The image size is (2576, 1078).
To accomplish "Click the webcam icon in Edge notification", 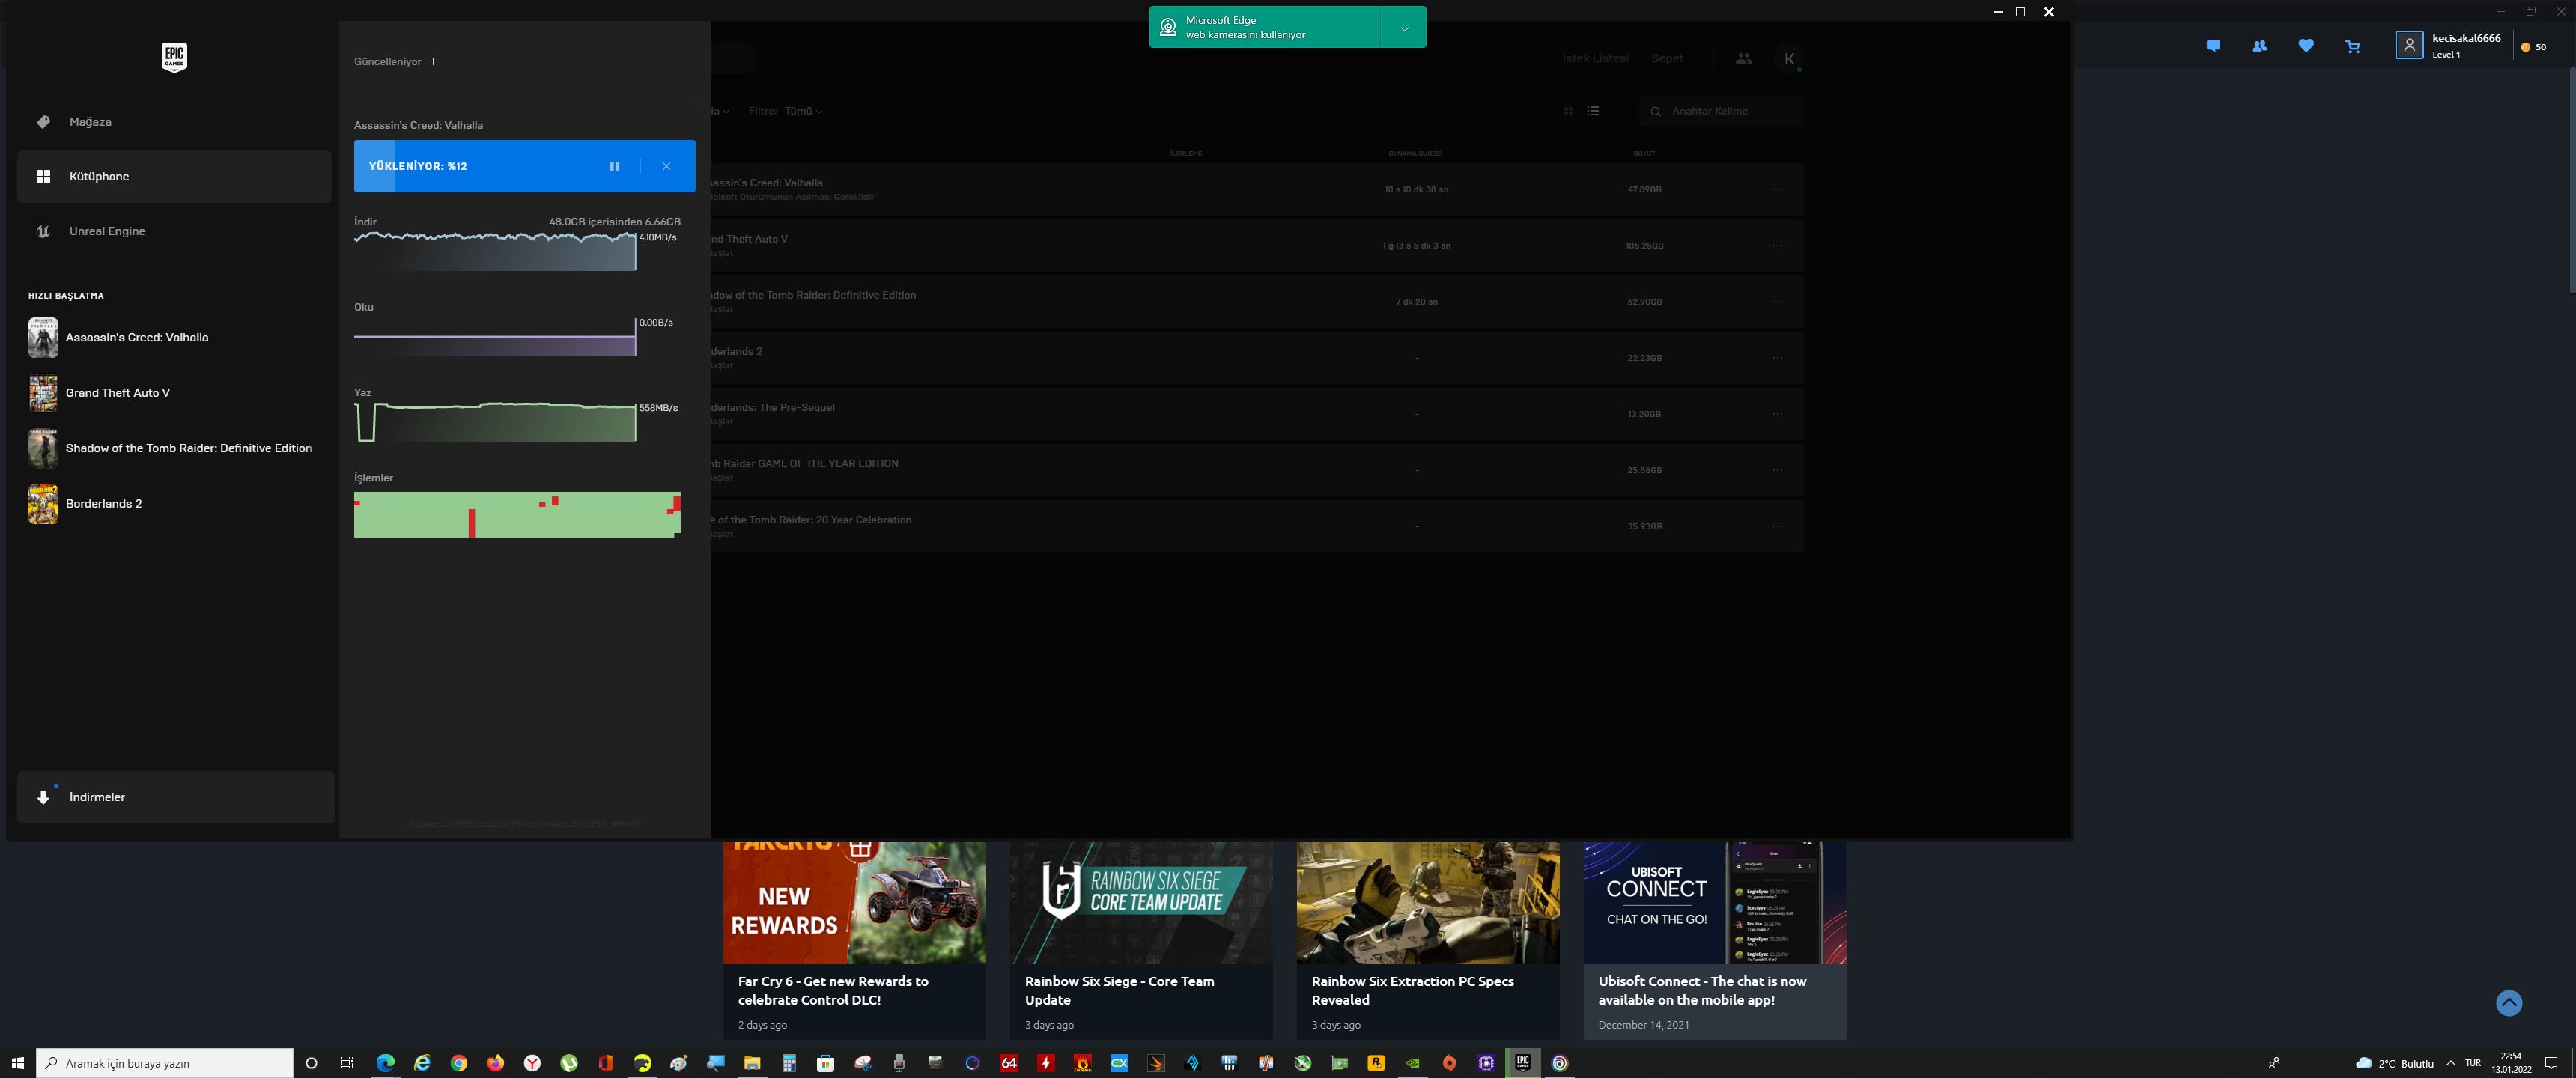I will 1168,28.
